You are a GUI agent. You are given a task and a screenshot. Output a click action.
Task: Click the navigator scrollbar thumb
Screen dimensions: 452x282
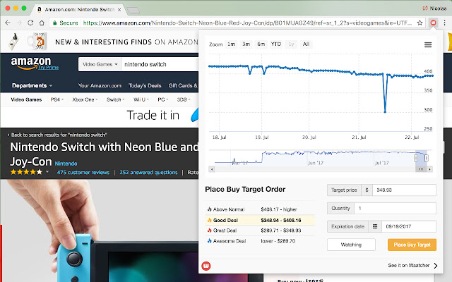point(421,169)
